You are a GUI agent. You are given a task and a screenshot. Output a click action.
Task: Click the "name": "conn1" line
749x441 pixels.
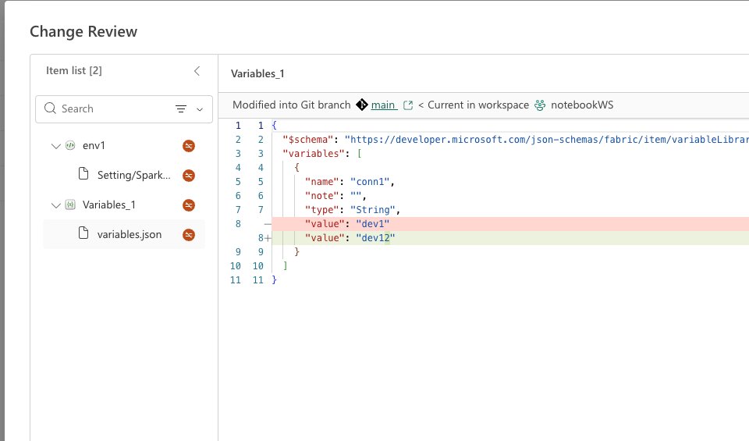coord(350,182)
